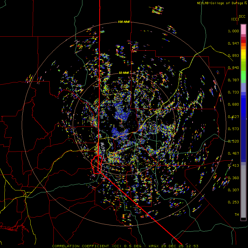Click the 0.840 scale value
248x248 pixels.
[x=233, y=68]
